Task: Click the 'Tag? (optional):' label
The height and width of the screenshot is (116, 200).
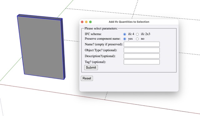Action: click(95, 62)
